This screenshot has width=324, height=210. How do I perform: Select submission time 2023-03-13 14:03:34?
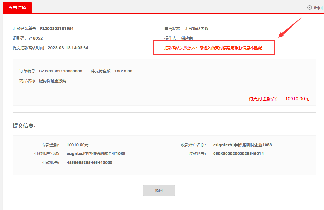68,48
